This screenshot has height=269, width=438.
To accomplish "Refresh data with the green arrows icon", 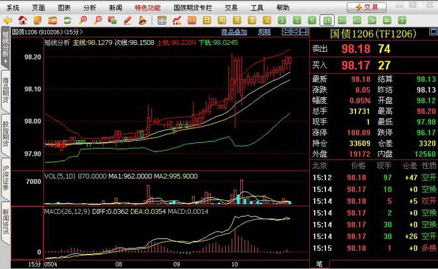I will click(68, 21).
